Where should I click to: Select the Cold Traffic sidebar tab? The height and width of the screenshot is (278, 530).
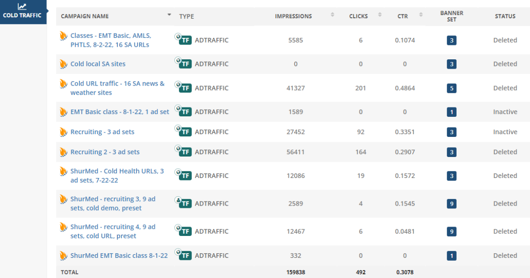[x=22, y=15]
